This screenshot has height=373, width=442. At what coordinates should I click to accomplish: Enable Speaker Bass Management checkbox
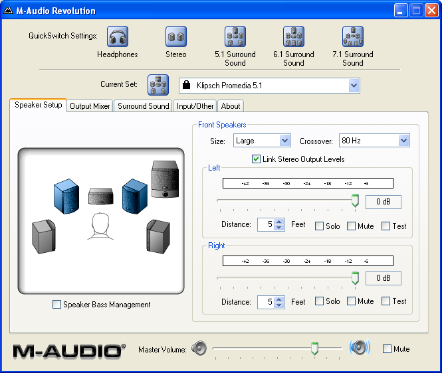pos(56,305)
